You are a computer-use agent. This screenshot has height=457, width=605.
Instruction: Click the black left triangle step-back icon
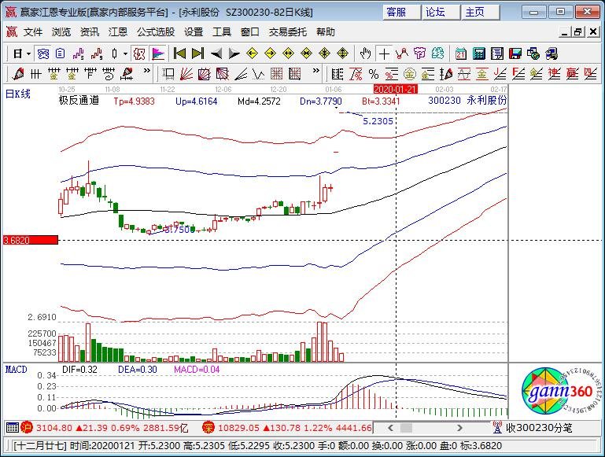click(x=216, y=53)
